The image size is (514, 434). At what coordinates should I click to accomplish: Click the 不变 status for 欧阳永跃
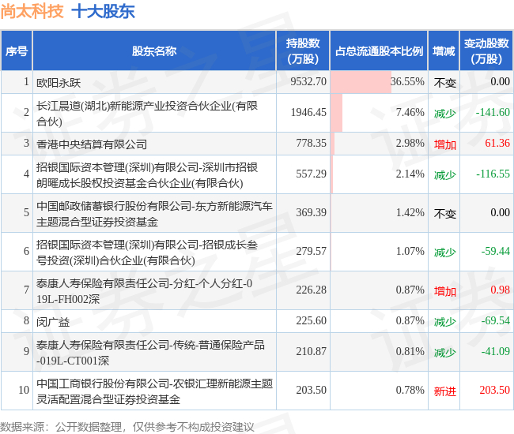[445, 83]
